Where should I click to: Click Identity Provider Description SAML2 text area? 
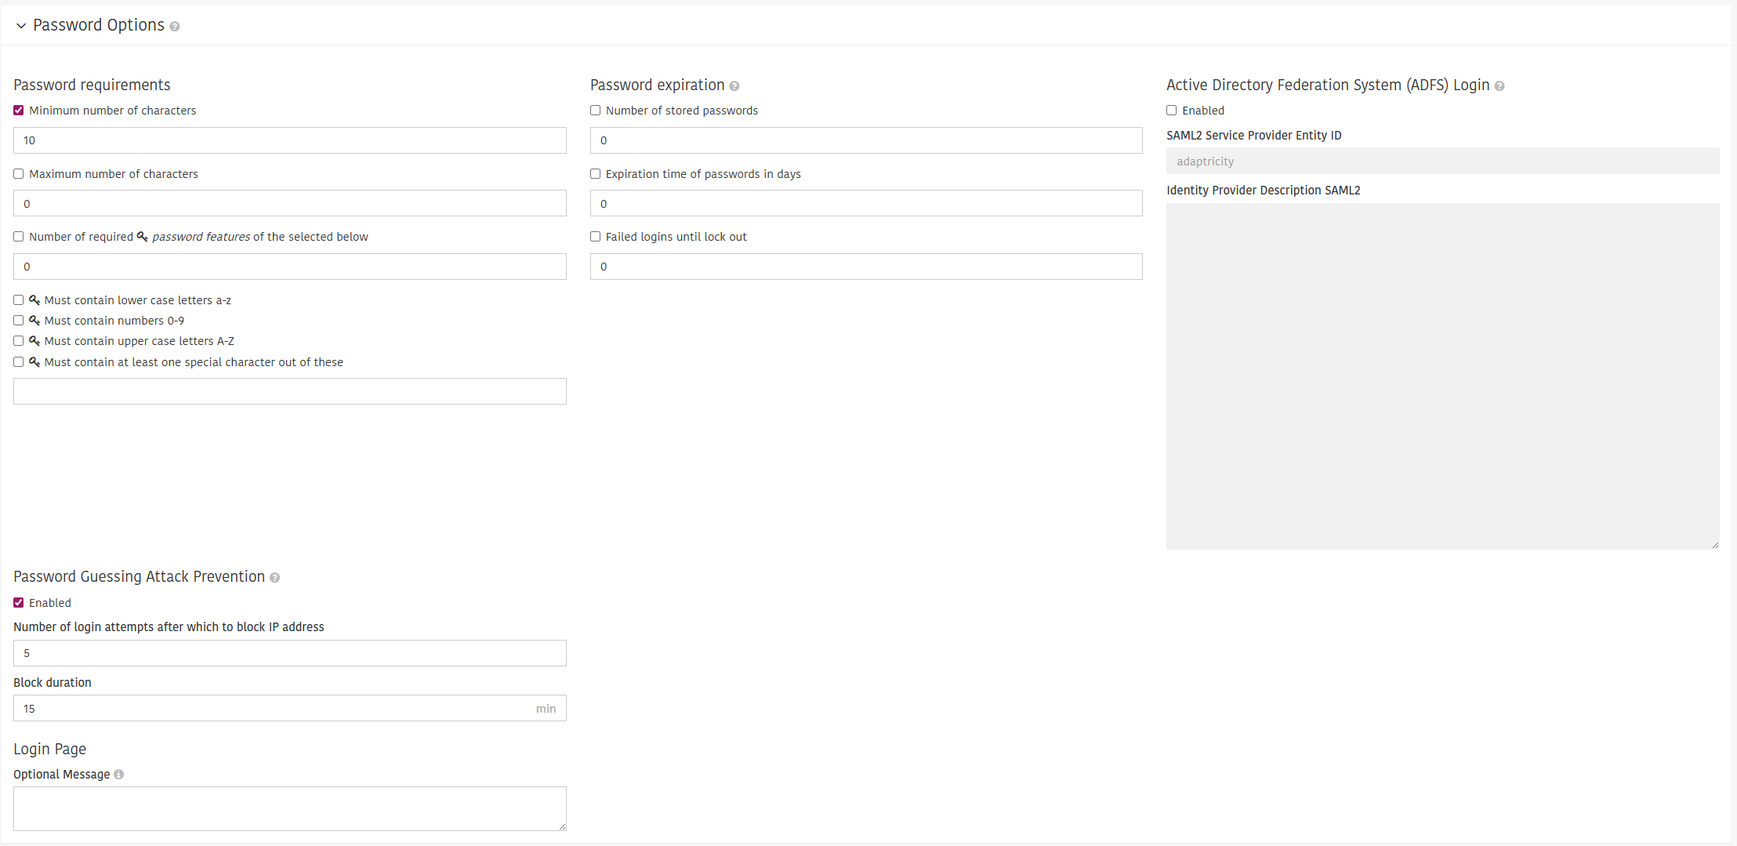[1443, 376]
